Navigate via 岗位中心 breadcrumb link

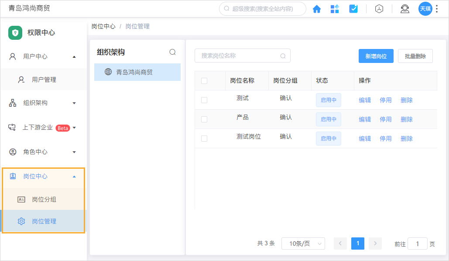[103, 26]
